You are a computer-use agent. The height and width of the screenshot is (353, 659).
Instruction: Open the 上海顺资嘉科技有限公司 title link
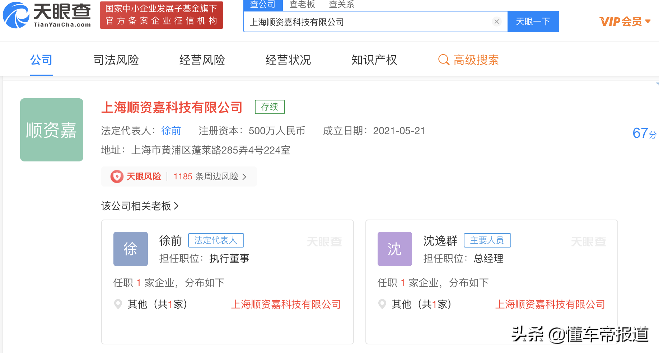pos(172,107)
